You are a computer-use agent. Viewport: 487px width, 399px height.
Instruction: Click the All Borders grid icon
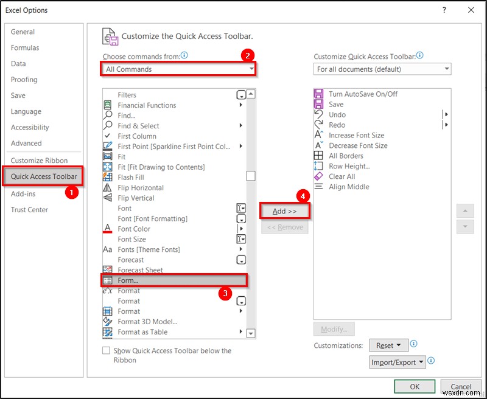318,156
